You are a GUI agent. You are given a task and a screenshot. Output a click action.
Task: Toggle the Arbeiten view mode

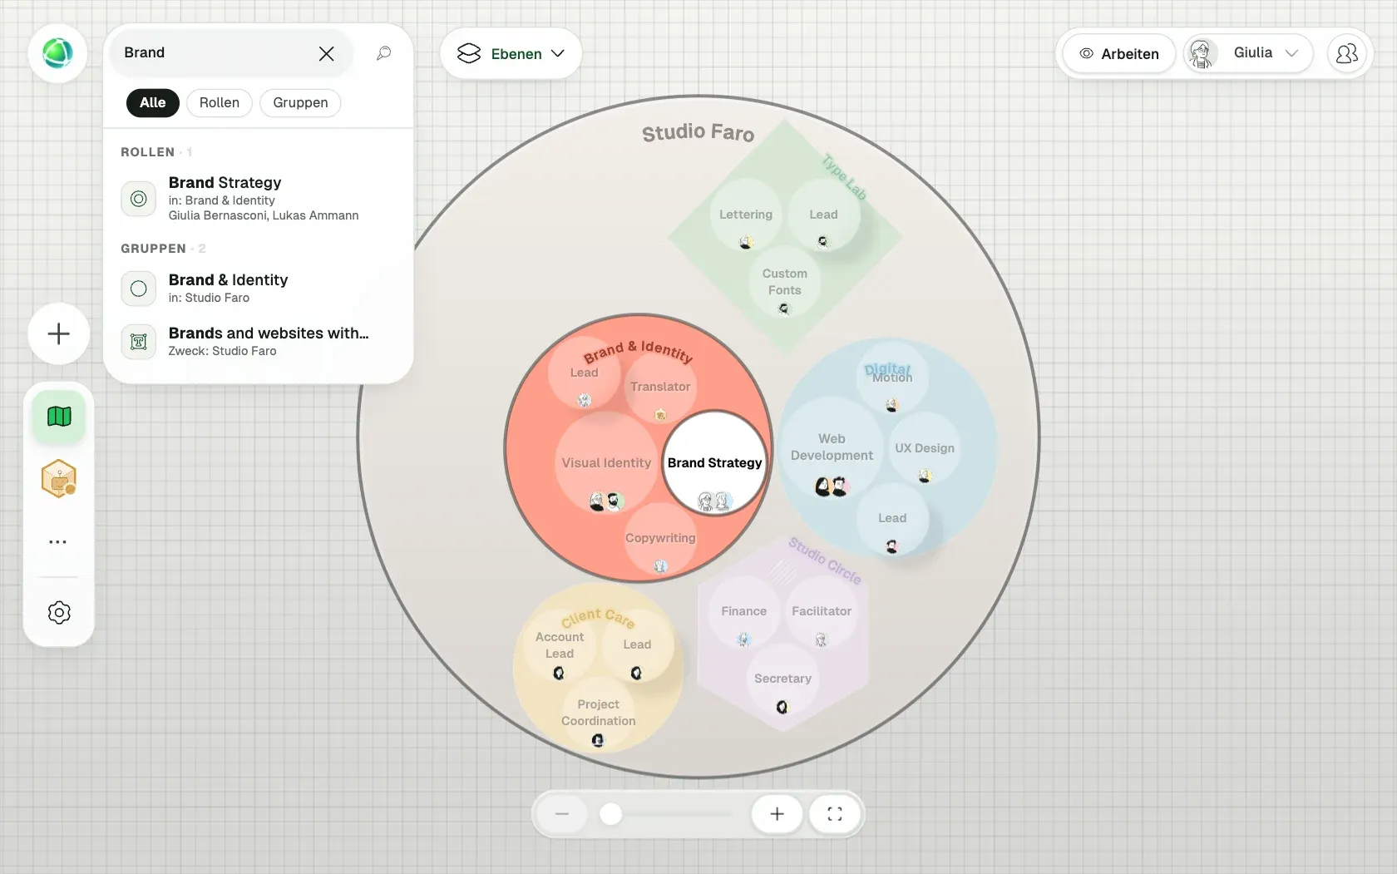pyautogui.click(x=1118, y=54)
